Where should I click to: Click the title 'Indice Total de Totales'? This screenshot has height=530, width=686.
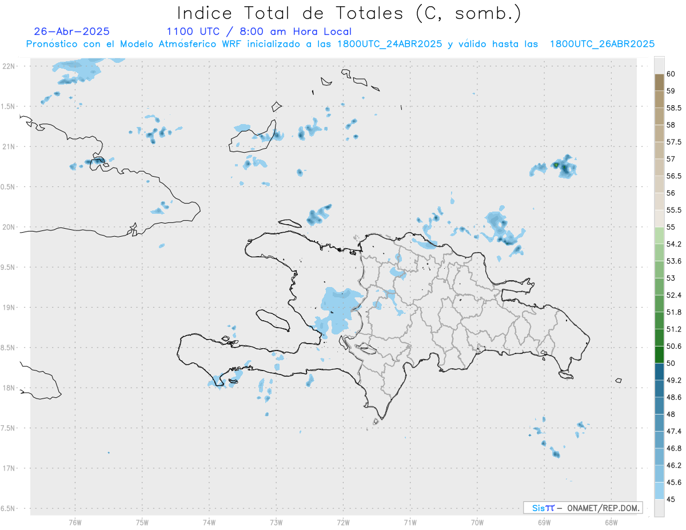tap(291, 13)
